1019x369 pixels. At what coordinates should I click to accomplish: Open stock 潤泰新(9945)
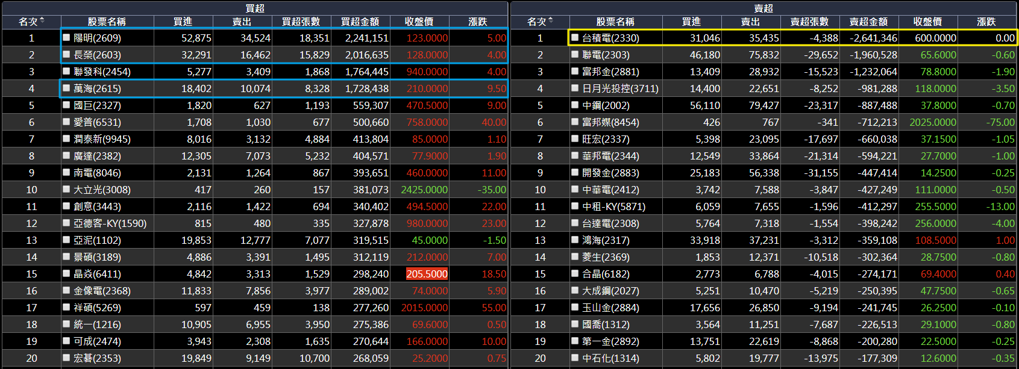(x=102, y=139)
